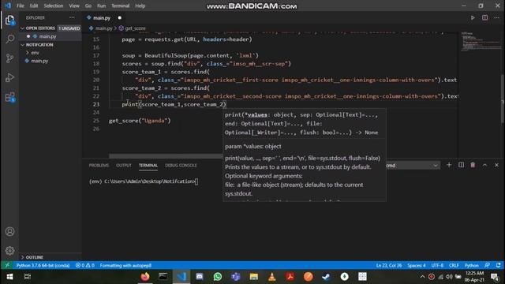Open Steam from the taskbar
The image size is (505, 284).
(326, 277)
